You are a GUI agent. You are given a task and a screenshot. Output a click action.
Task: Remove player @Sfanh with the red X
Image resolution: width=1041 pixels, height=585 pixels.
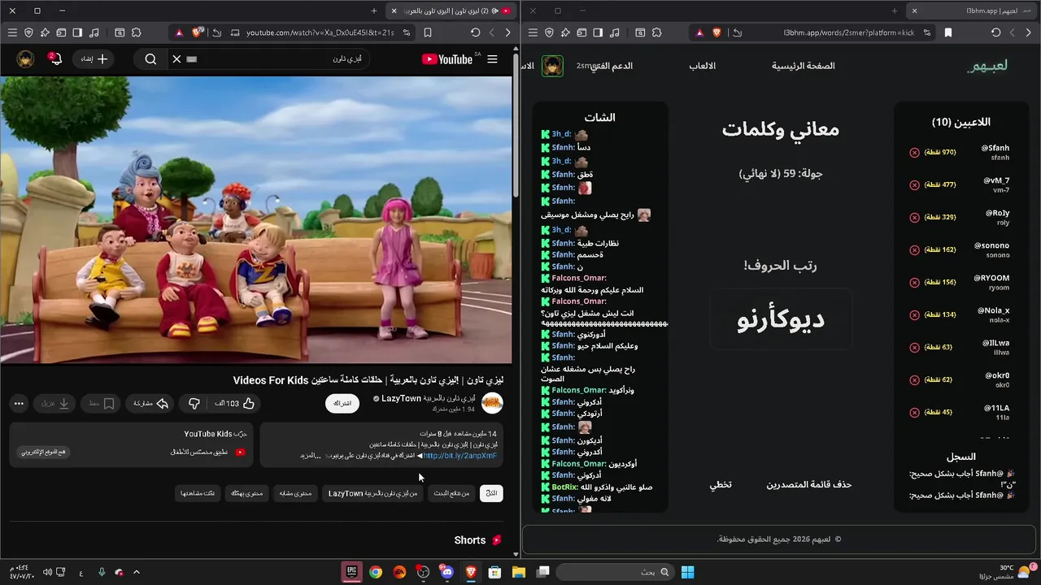(914, 153)
